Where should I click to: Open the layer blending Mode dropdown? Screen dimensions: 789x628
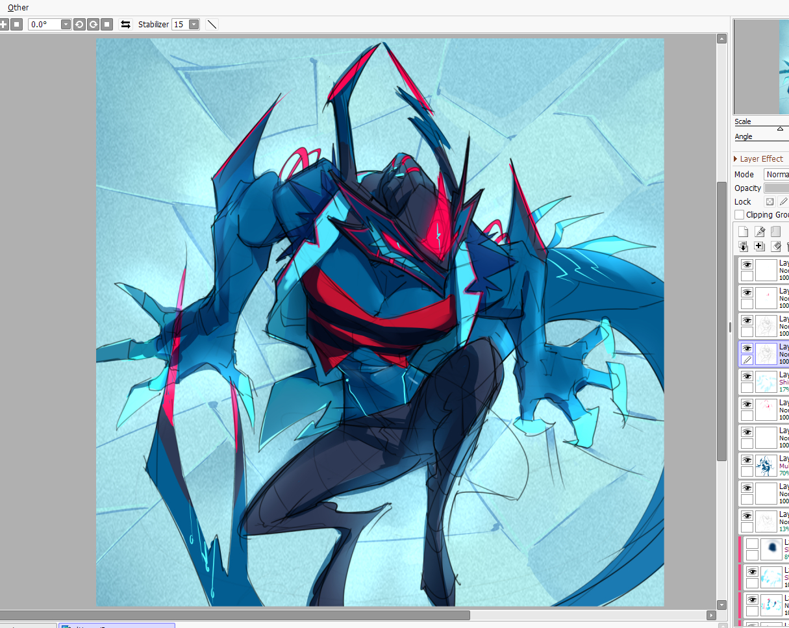point(776,174)
